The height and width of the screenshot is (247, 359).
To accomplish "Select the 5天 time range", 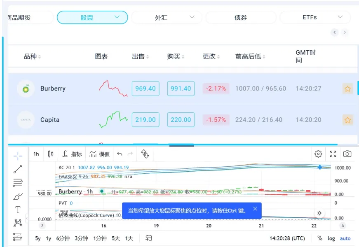I will point(116,238).
